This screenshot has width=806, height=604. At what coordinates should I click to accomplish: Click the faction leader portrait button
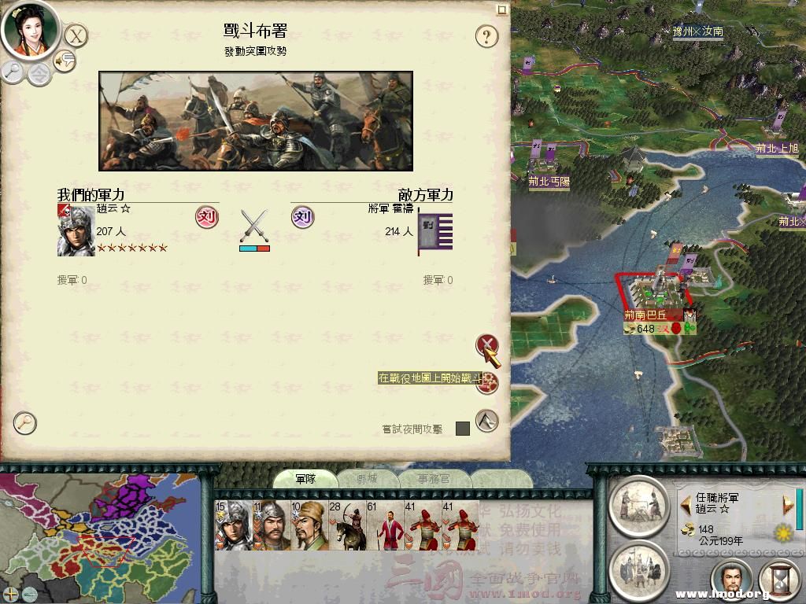point(731,580)
